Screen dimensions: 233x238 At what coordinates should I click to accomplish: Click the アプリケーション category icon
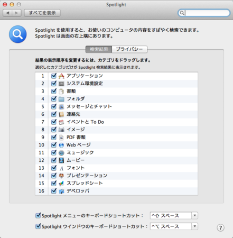(x=61, y=76)
